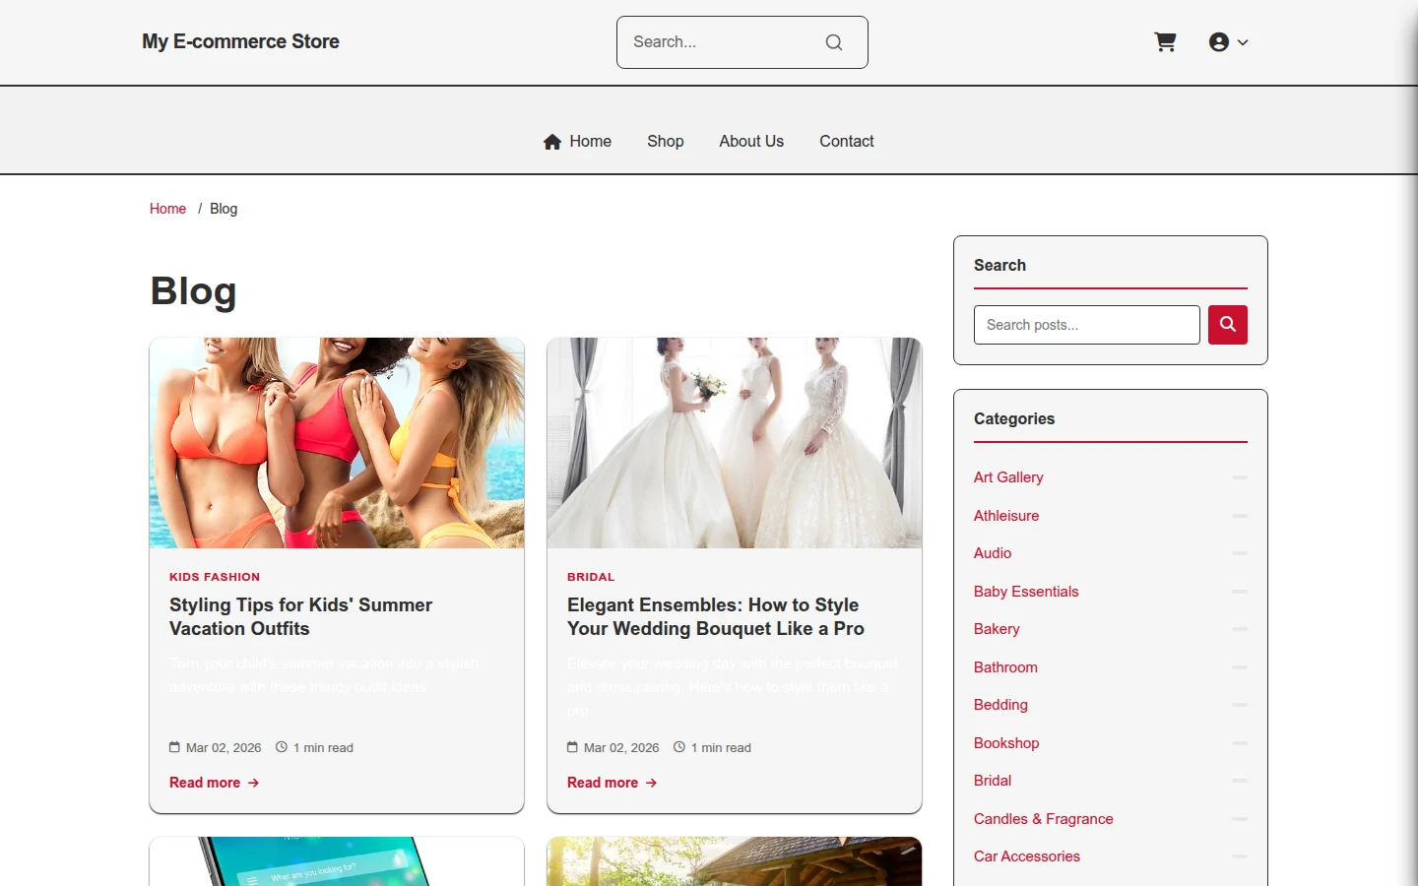Click the Home breadcrumb link
Screen dimensions: 1418x886
coord(167,209)
